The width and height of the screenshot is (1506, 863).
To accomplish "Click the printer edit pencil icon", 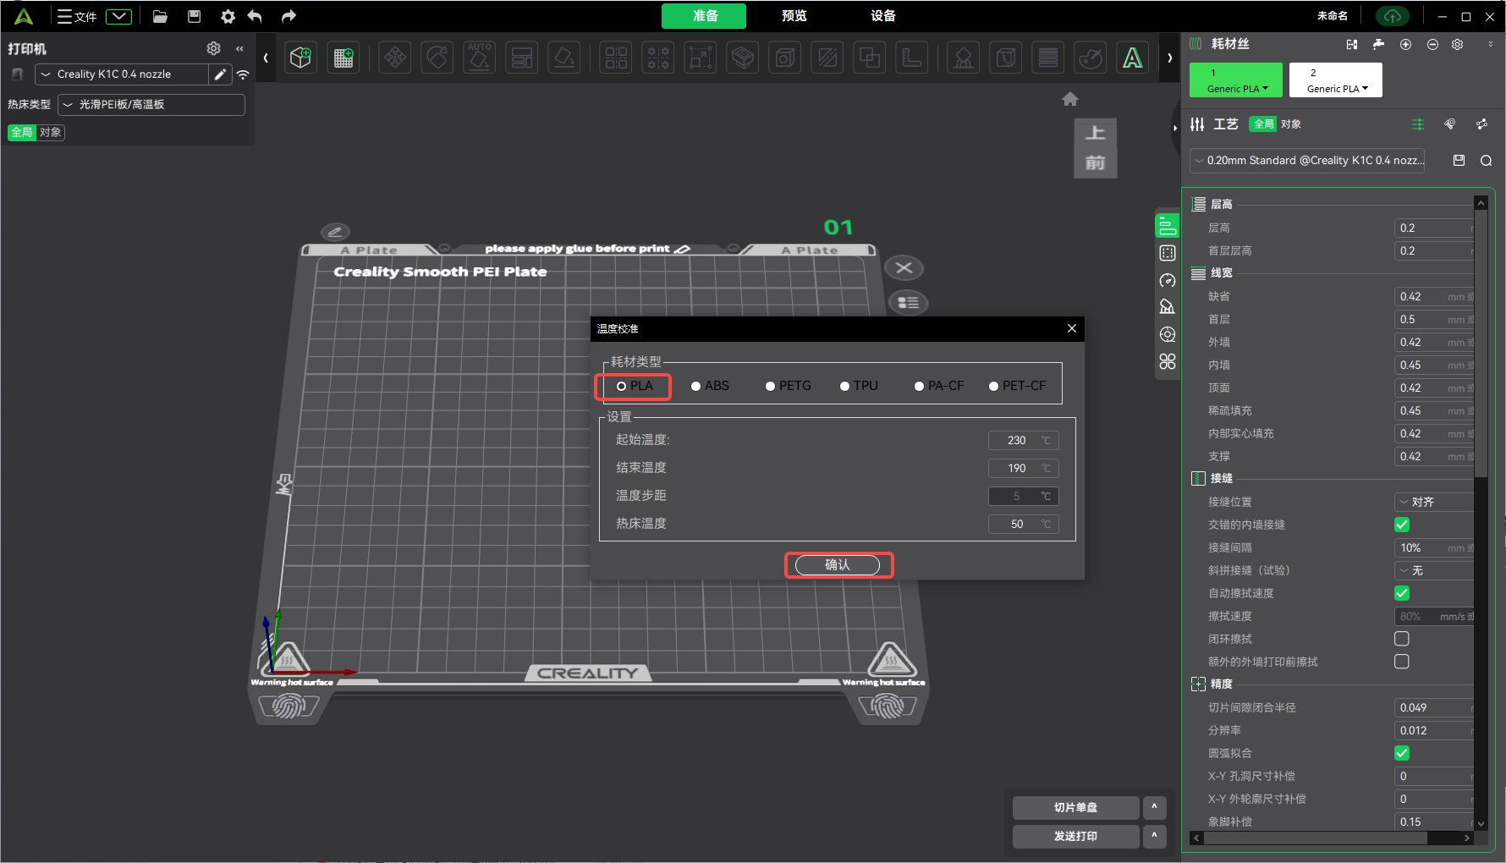I will pos(220,74).
